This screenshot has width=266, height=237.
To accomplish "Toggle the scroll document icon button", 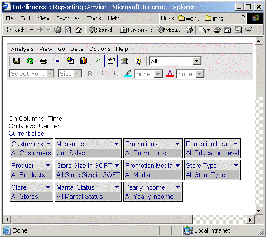I will (x=124, y=61).
